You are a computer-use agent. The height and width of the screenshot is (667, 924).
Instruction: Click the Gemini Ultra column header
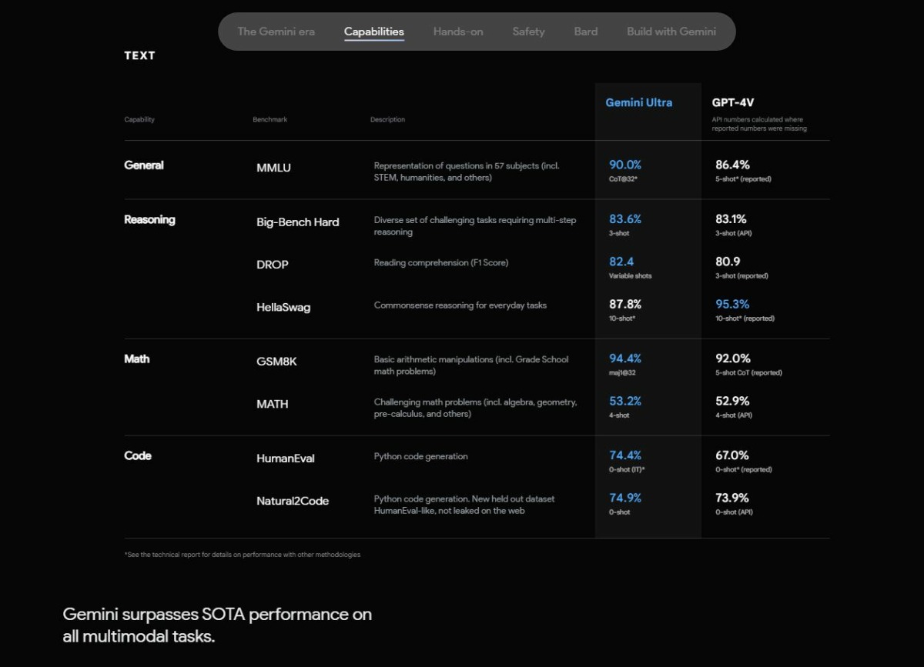[x=638, y=102]
